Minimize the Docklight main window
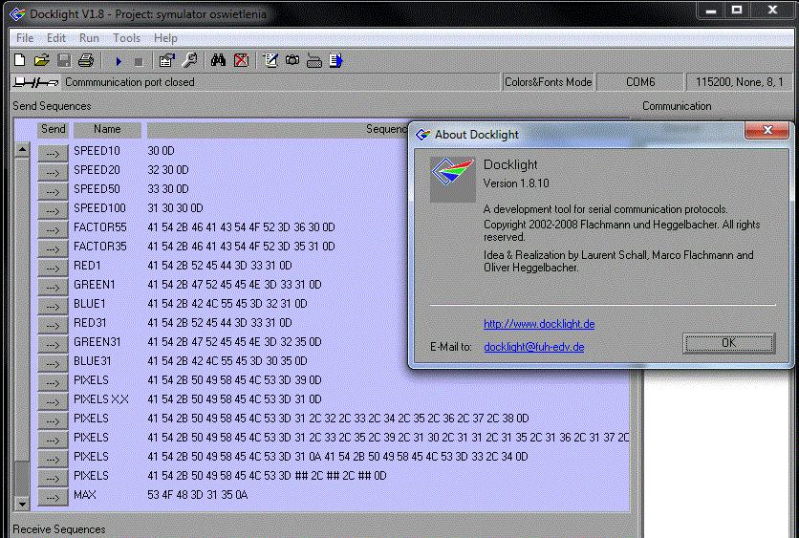The width and height of the screenshot is (799, 538). click(711, 11)
